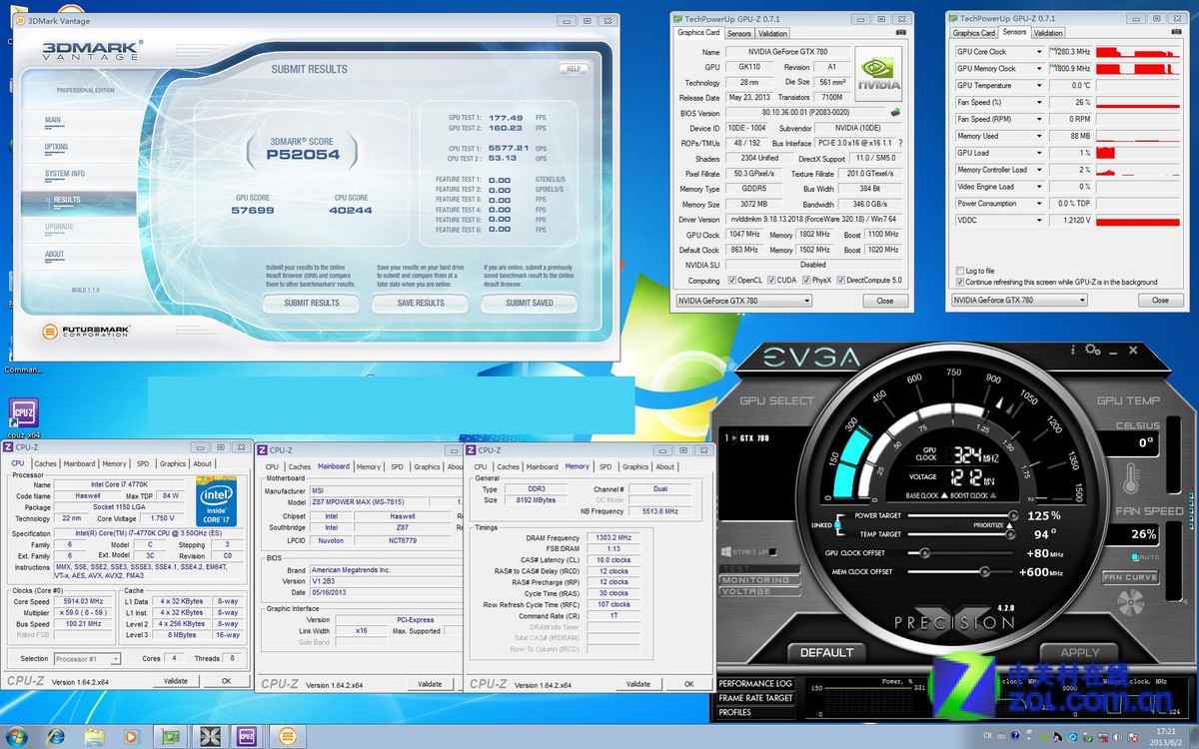The height and width of the screenshot is (749, 1199).
Task: Click the Prioritize arrow in EVGA Precision
Action: click(1008, 525)
